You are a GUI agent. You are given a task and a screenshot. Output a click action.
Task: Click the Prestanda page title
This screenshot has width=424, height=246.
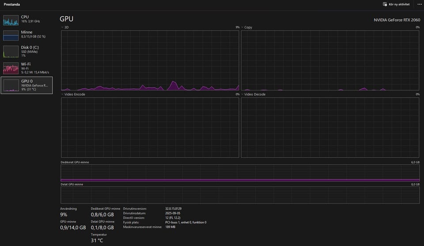tap(12, 4)
